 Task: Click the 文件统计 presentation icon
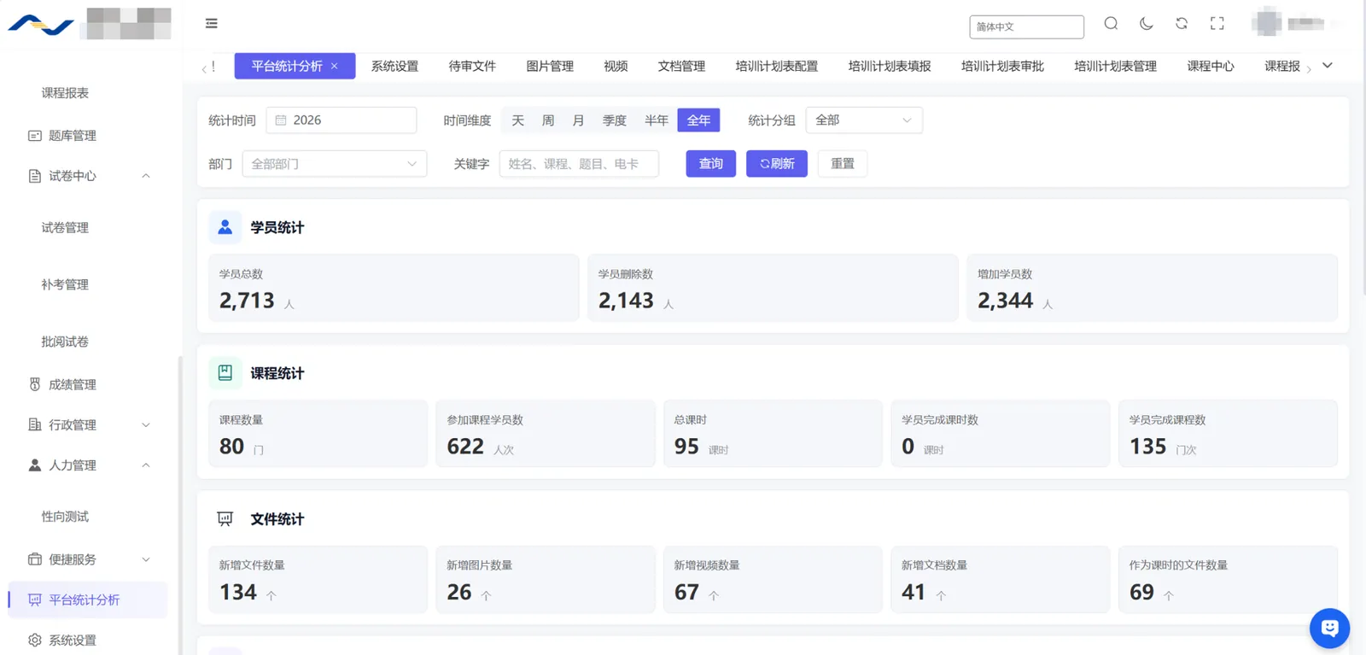tap(225, 518)
